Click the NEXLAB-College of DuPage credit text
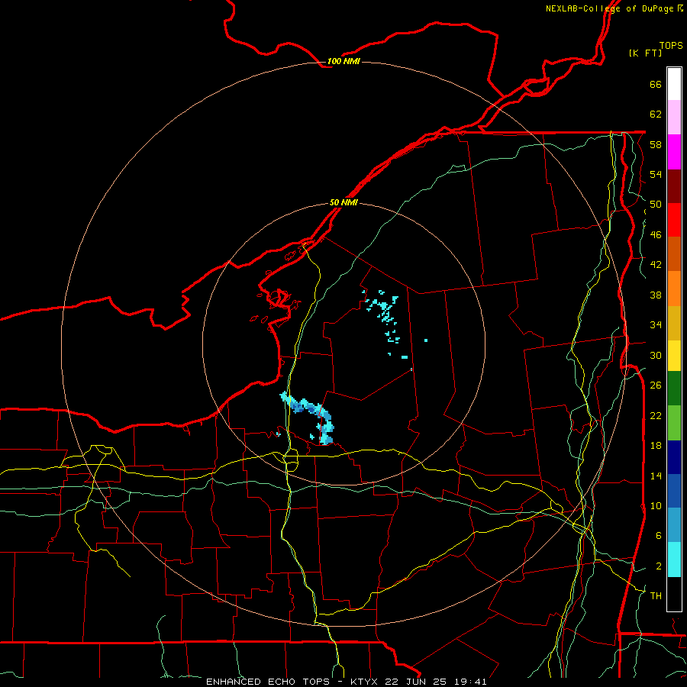 [609, 8]
